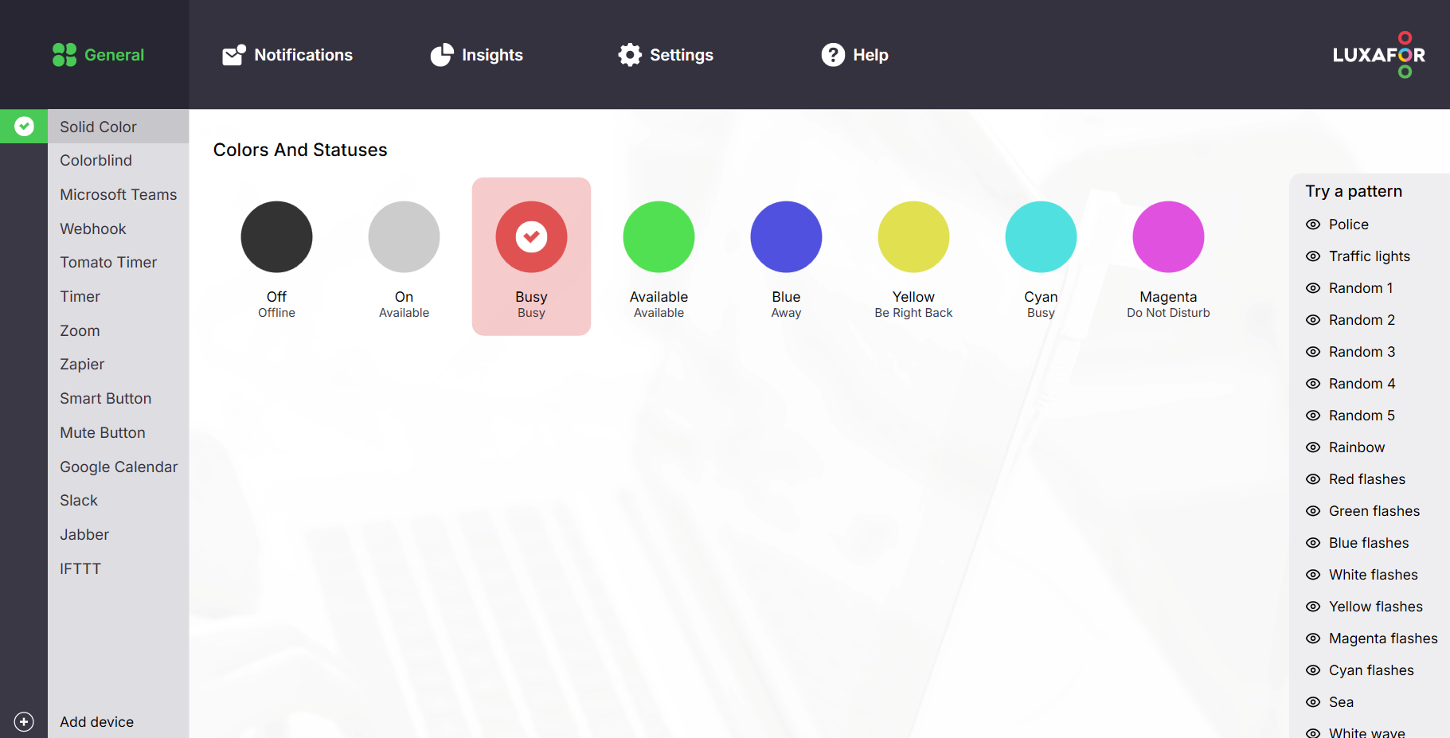Click eye icon beside White flashes
The width and height of the screenshot is (1450, 738).
click(1313, 575)
